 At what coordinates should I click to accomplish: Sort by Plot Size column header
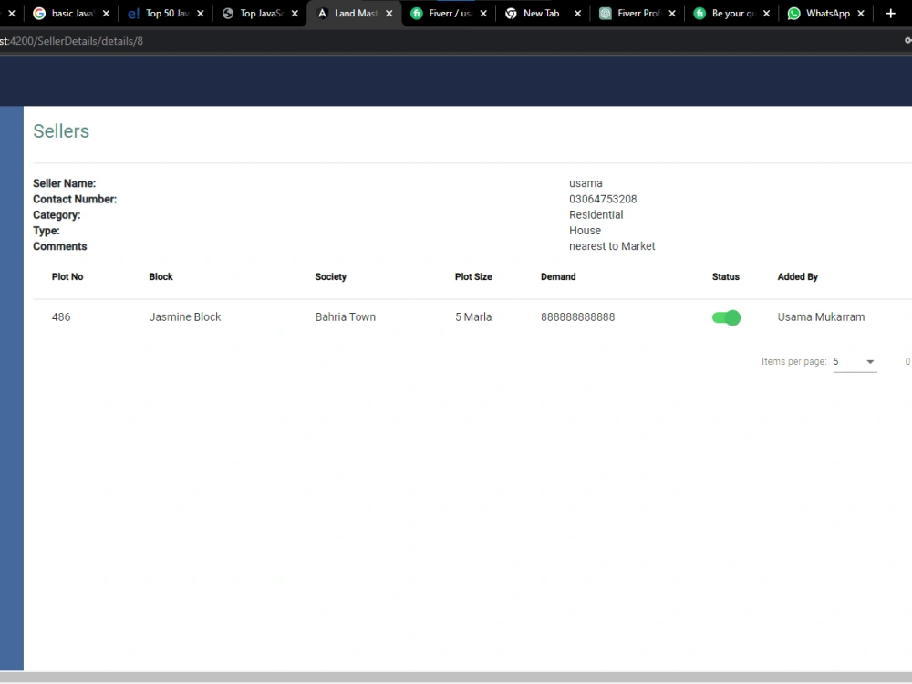(x=473, y=277)
